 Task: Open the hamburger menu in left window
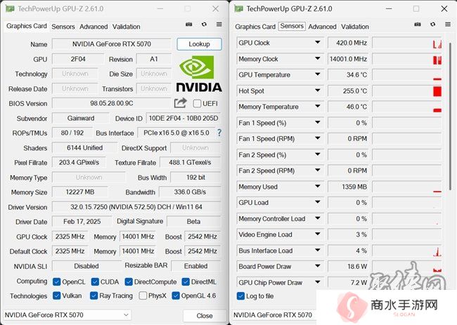coord(219,25)
